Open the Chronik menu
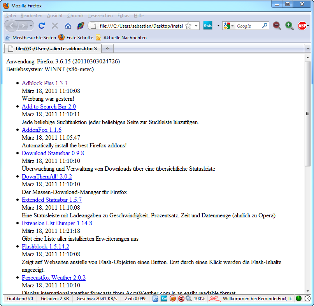 coord(75,16)
